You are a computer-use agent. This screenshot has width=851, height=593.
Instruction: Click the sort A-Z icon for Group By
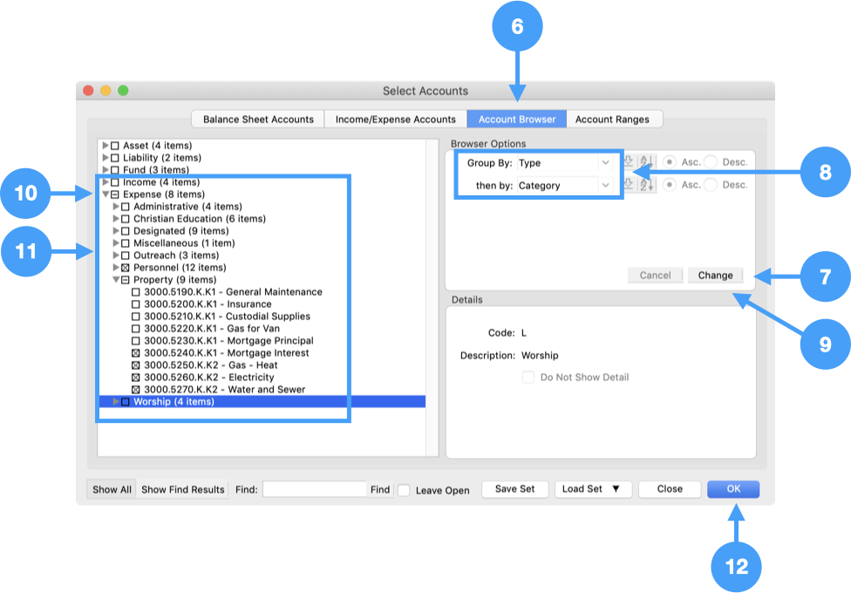click(x=646, y=162)
